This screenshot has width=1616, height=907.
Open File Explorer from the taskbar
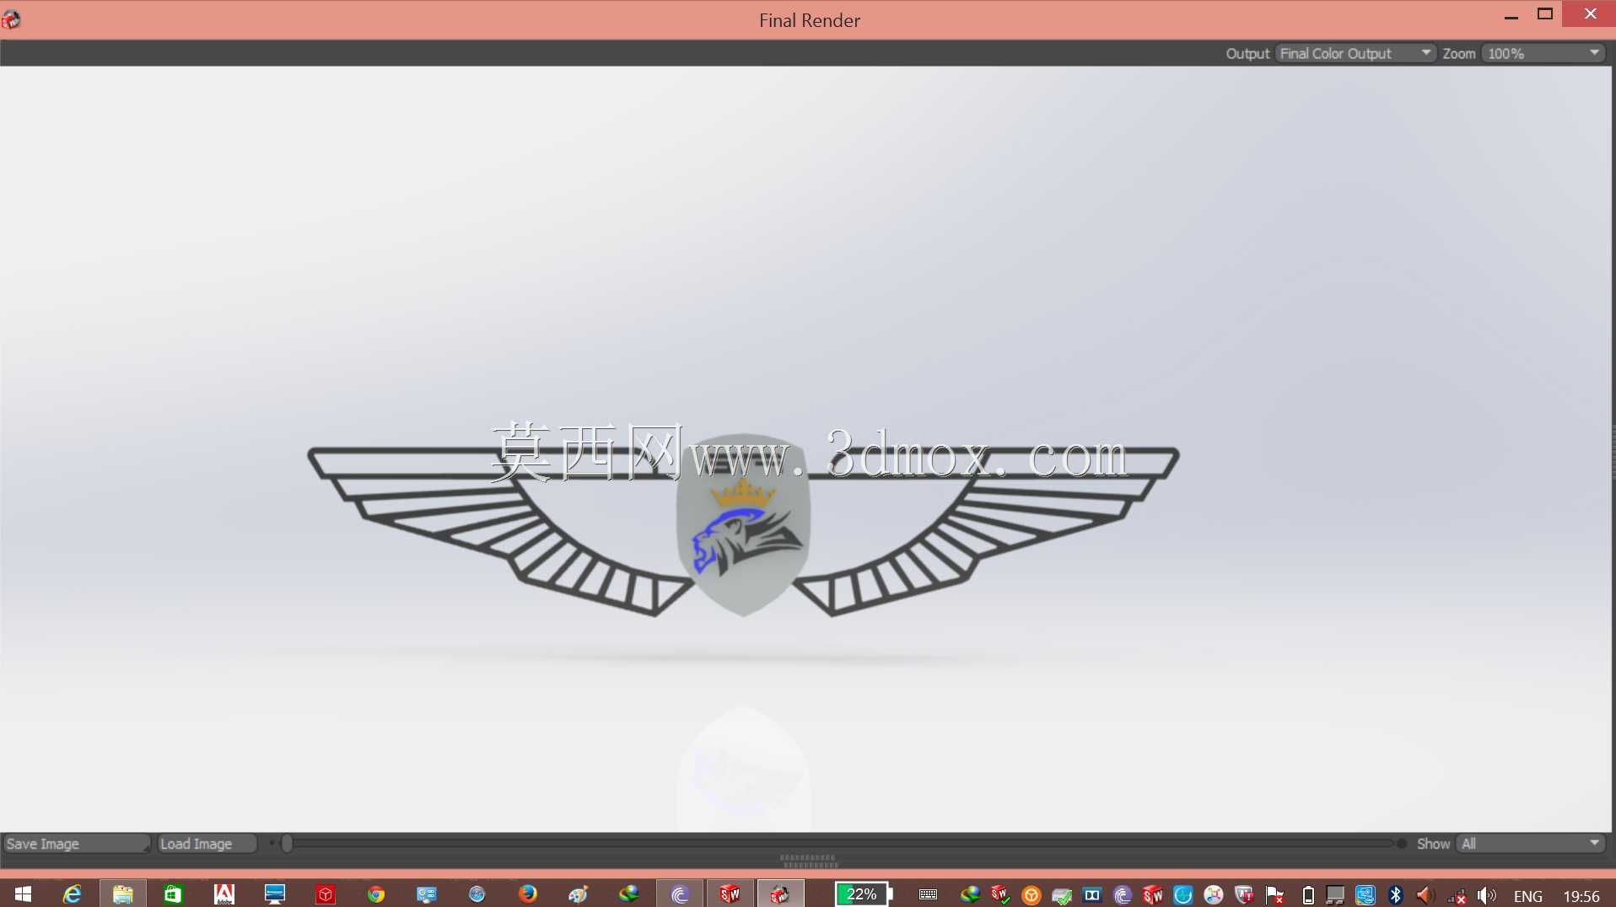click(x=123, y=894)
